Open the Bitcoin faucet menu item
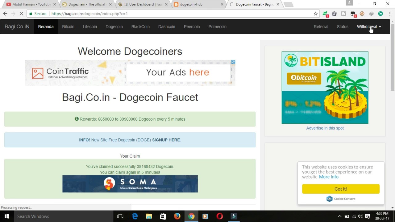The image size is (395, 222). 68,27
